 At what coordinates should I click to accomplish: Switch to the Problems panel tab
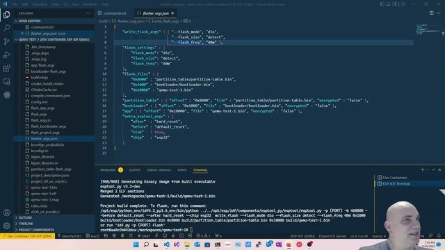click(x=108, y=169)
